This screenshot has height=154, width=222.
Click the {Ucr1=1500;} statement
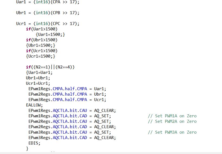pyautogui.click(x=41, y=56)
